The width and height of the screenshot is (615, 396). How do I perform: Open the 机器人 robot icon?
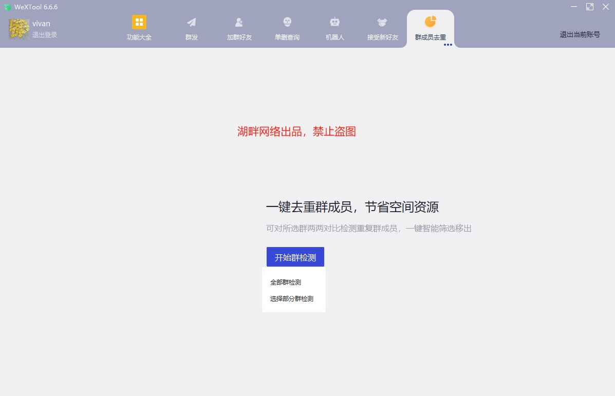point(334,23)
